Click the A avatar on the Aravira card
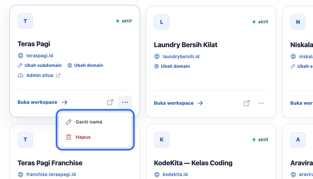Viewport: 313px width, 179px height. tap(298, 140)
